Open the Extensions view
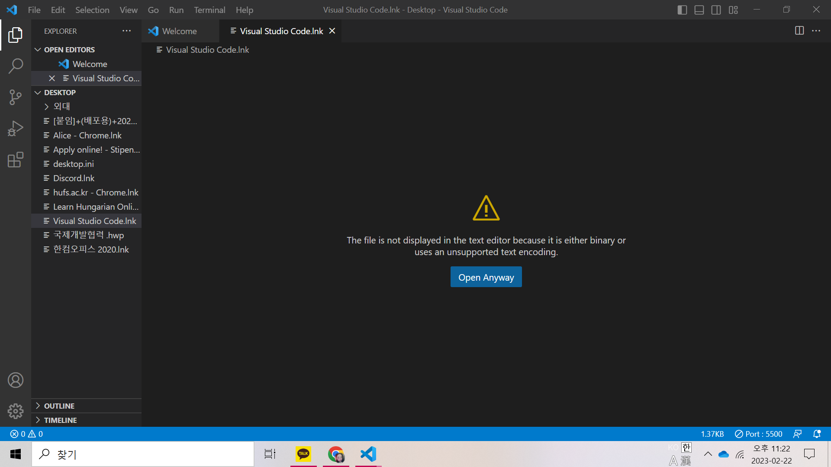The width and height of the screenshot is (831, 467). tap(16, 160)
